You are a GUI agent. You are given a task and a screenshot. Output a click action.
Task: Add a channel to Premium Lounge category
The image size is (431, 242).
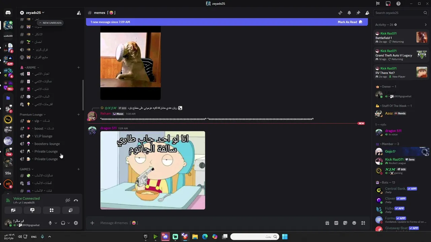(78, 115)
